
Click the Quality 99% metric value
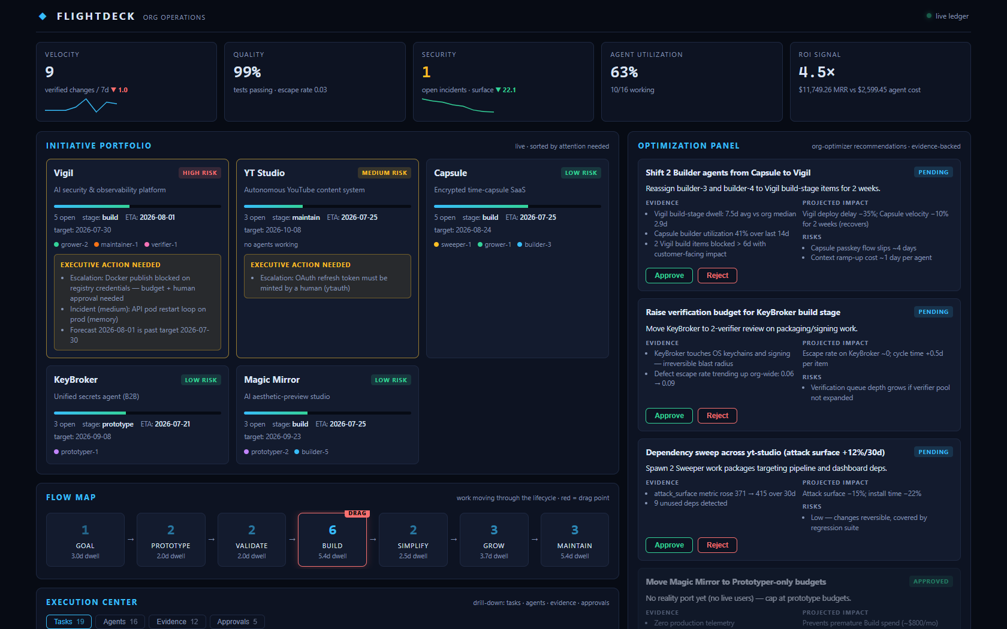pyautogui.click(x=247, y=72)
